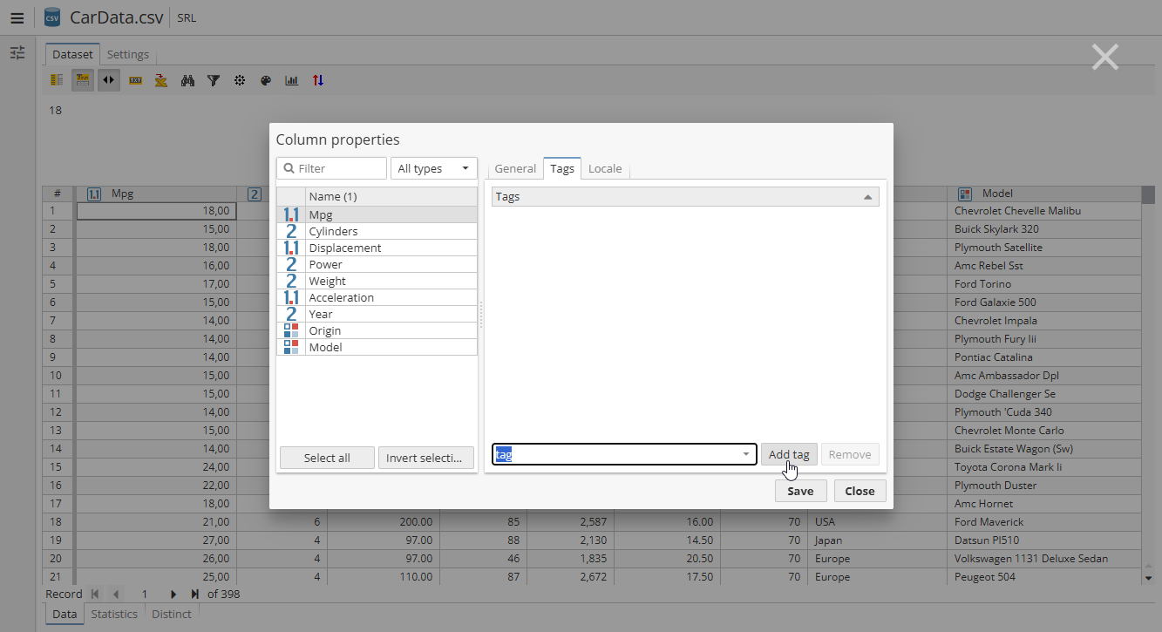
Task: Toggle the column width arrows toolbar button
Action: coord(109,80)
